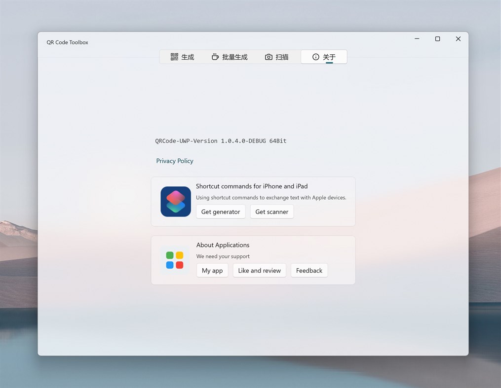Open the 扫描 (Scan) tab
The image size is (501, 388).
coord(277,57)
